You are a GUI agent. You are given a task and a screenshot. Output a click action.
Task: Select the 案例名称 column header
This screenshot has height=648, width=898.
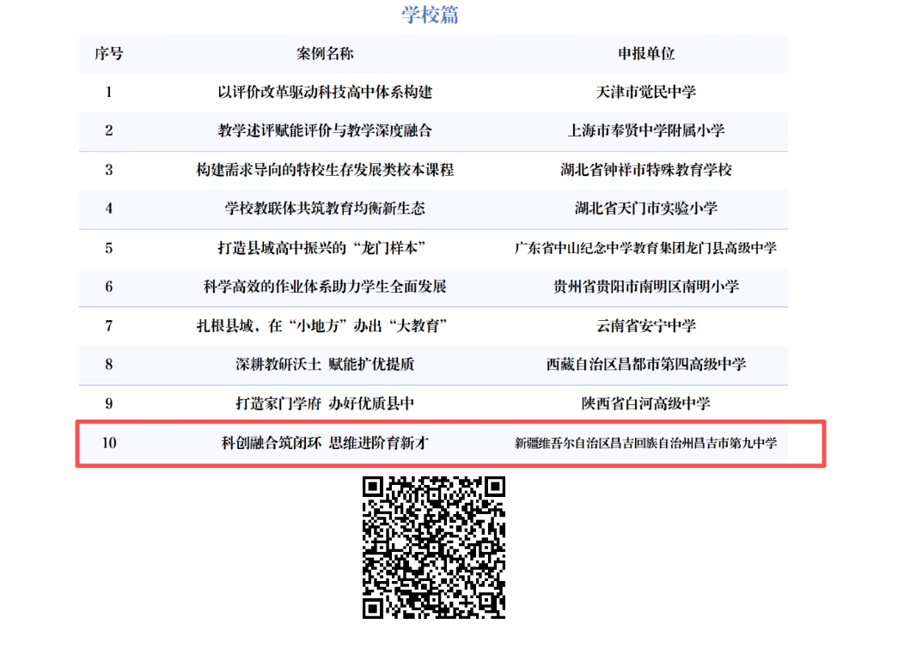(x=324, y=53)
